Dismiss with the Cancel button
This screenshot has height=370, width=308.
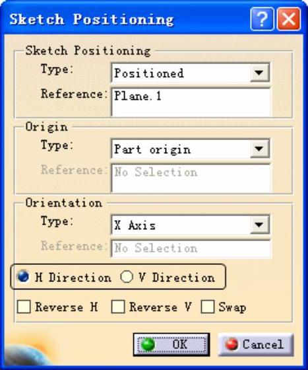coord(256,344)
